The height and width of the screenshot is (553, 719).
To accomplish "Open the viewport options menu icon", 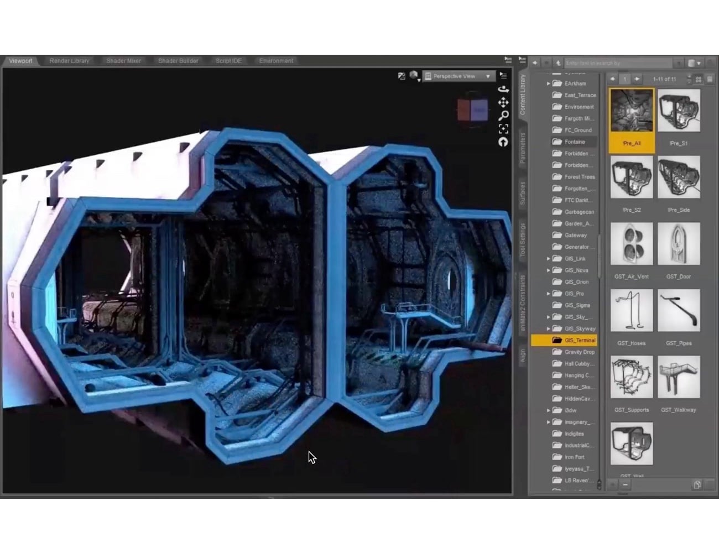I will point(502,76).
